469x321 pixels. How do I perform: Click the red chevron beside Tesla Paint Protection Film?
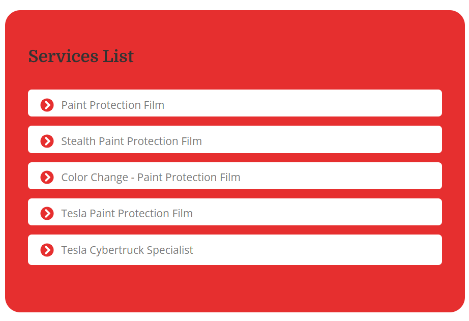47,214
